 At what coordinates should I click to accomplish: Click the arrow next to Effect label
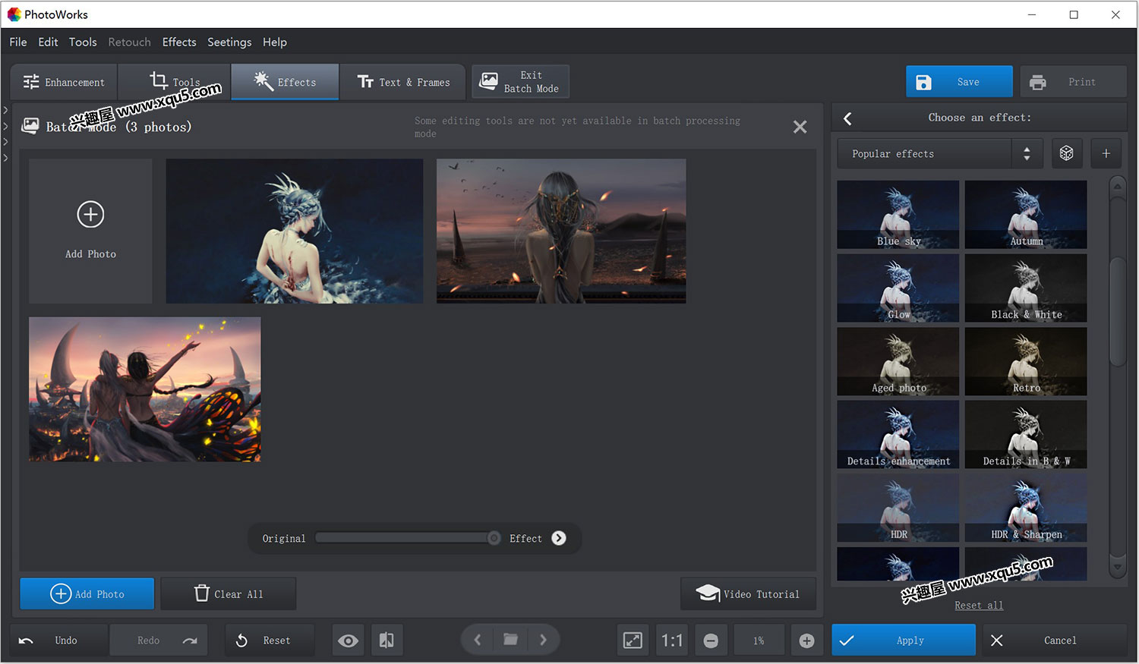pos(559,538)
